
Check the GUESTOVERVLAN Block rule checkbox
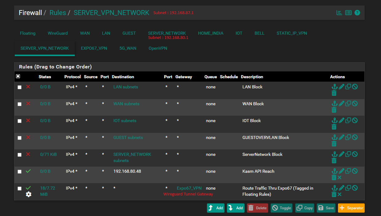tap(19, 138)
